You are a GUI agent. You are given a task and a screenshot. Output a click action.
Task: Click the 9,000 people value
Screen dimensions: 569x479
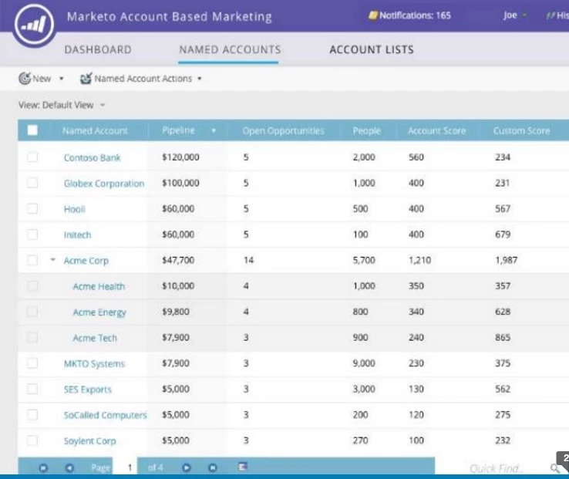tap(364, 363)
